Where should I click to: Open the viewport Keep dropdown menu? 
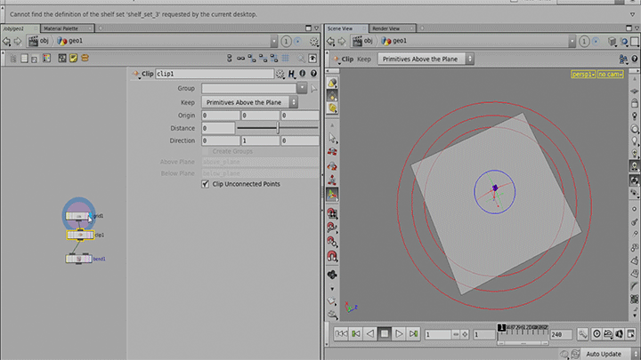point(426,60)
